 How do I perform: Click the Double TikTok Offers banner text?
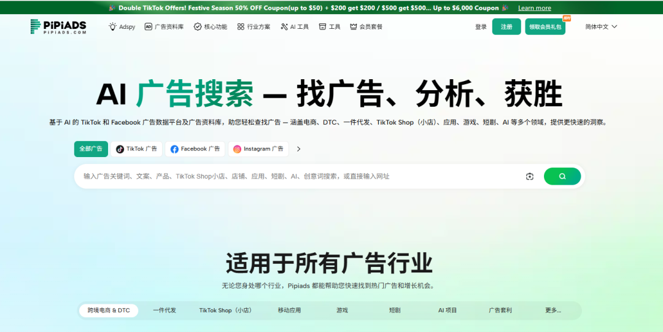point(309,8)
